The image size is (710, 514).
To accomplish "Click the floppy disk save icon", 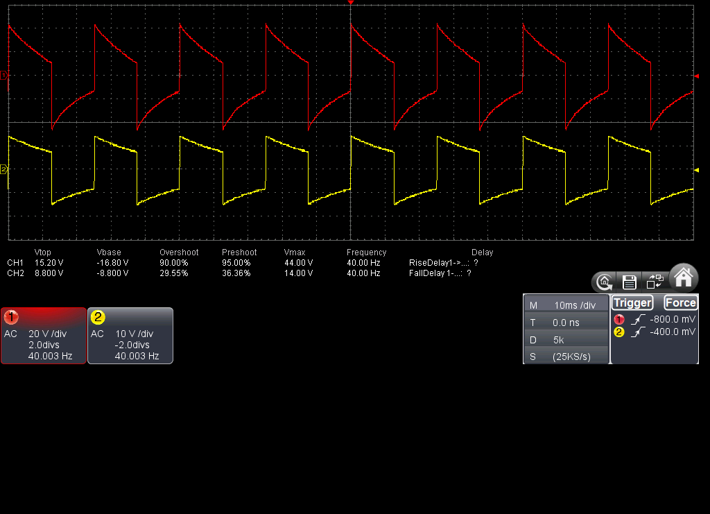I will [x=630, y=282].
